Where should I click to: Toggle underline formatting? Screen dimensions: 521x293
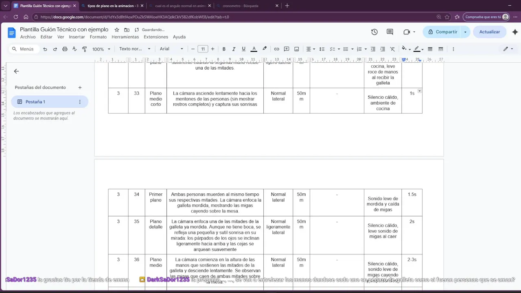(243, 49)
